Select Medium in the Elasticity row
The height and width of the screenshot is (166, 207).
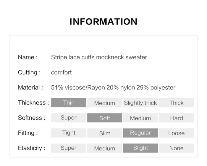[105, 148]
